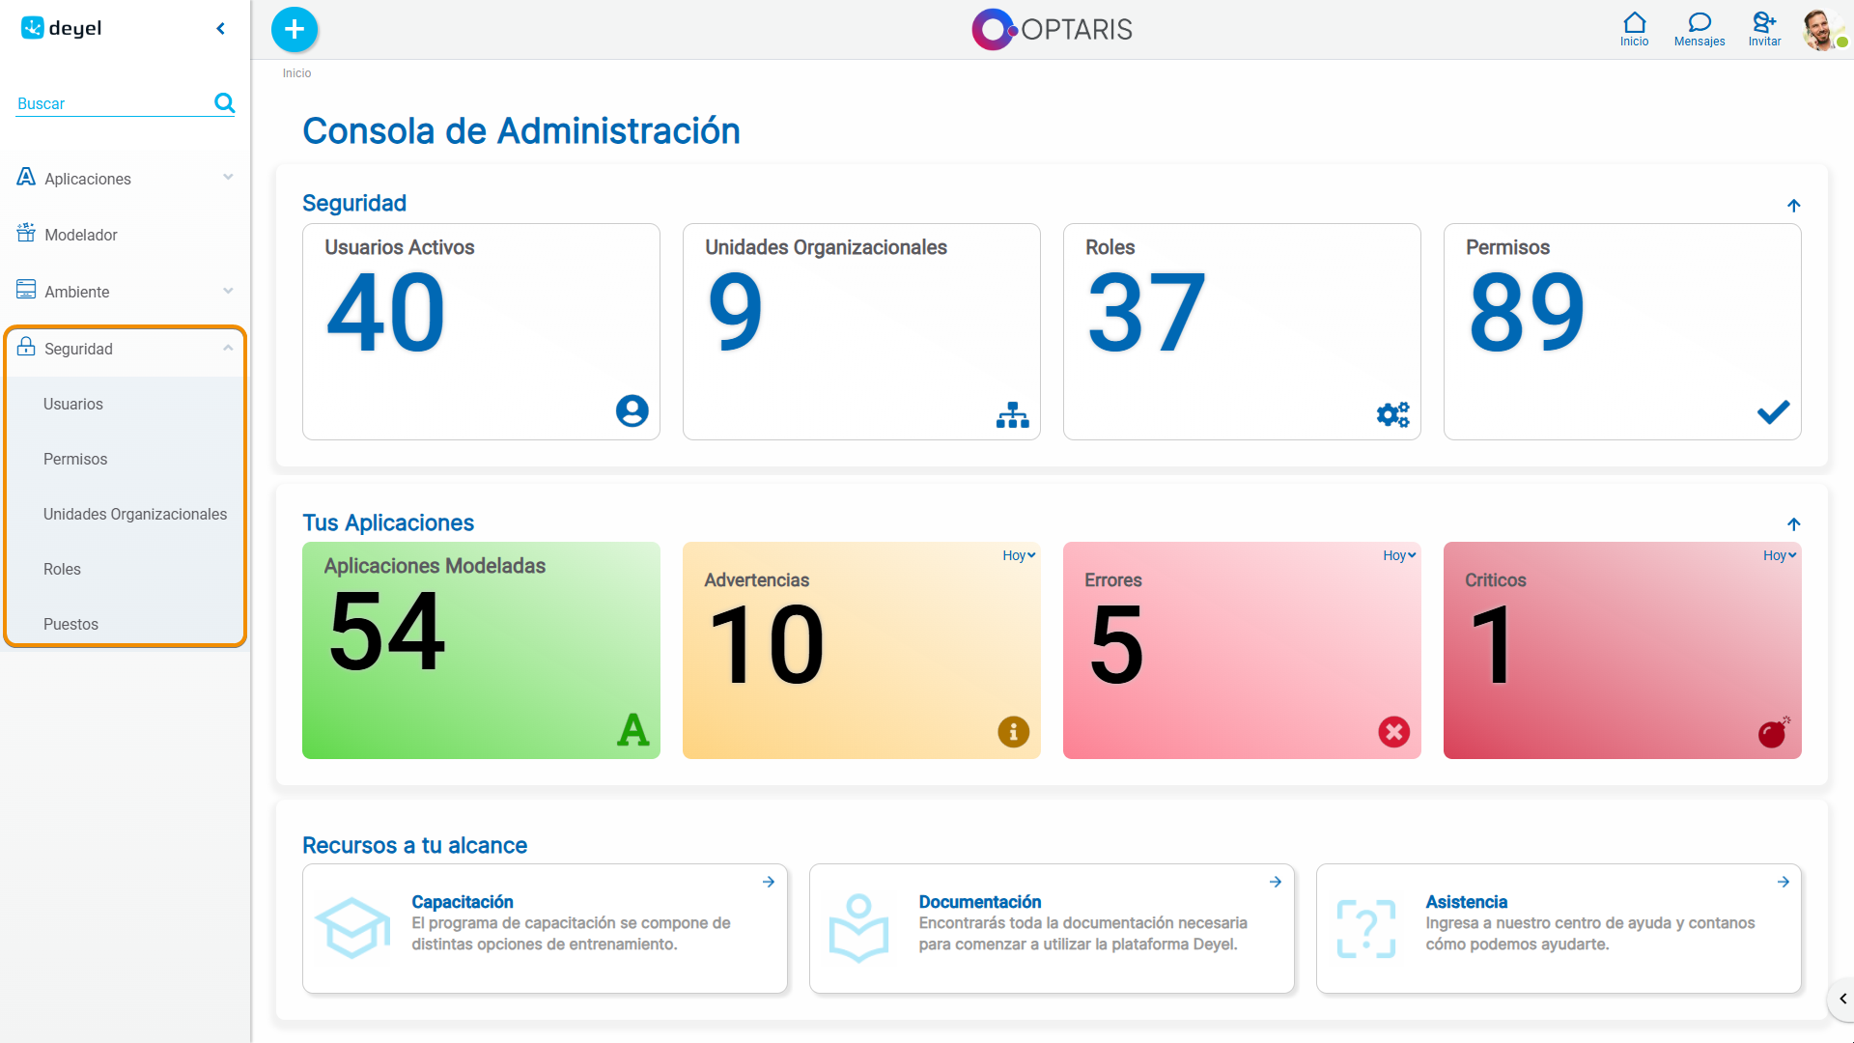
Task: Click the Roles gears icon
Action: point(1392,414)
